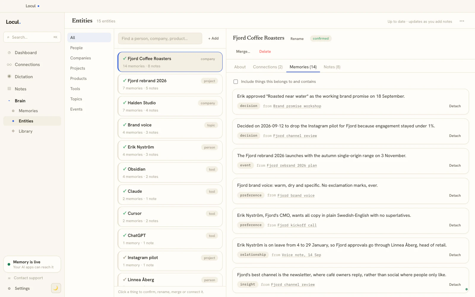This screenshot has width=475, height=297.
Task: Open the Voice note, 14 Sep source
Action: [301, 255]
